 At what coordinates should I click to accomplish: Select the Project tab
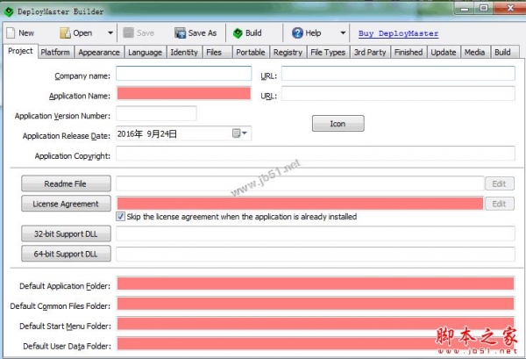tap(20, 51)
